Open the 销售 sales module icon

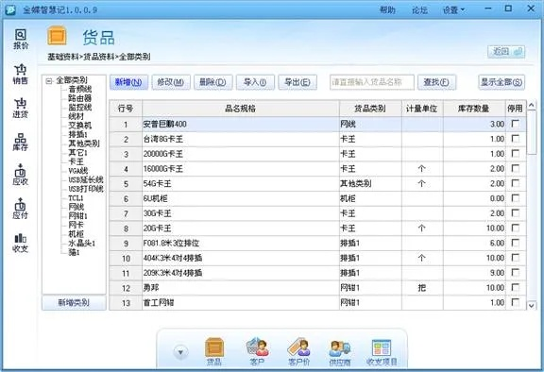[x=21, y=74]
